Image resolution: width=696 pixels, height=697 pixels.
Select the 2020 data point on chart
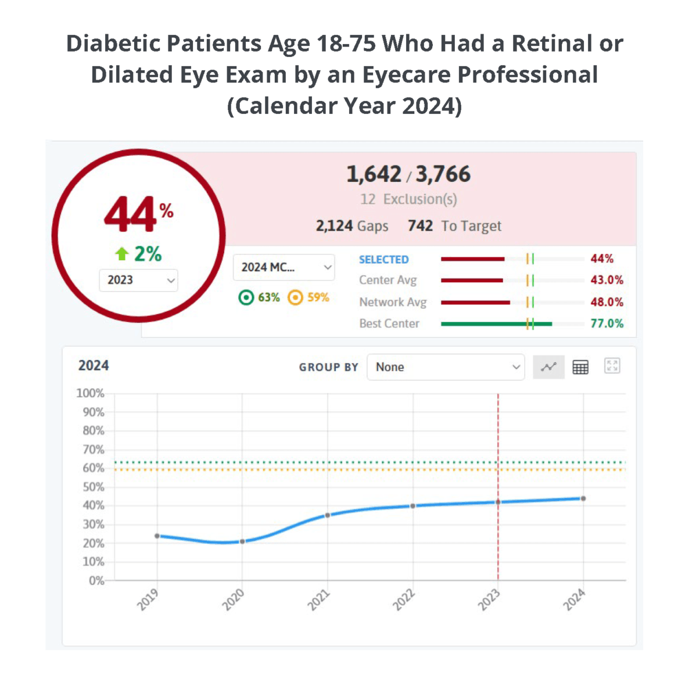(242, 541)
